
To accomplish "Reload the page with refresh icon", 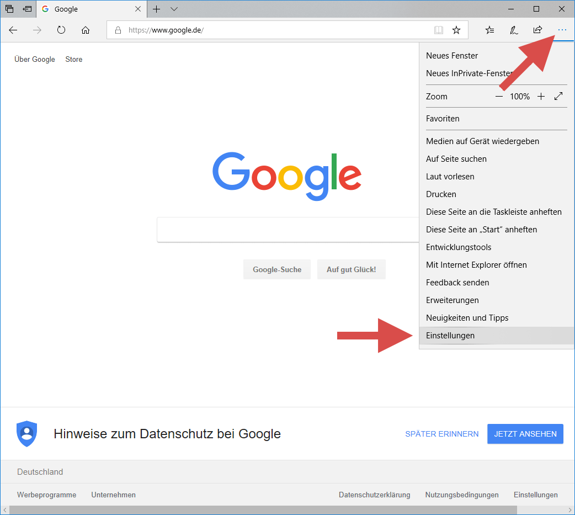I will pyautogui.click(x=61, y=30).
